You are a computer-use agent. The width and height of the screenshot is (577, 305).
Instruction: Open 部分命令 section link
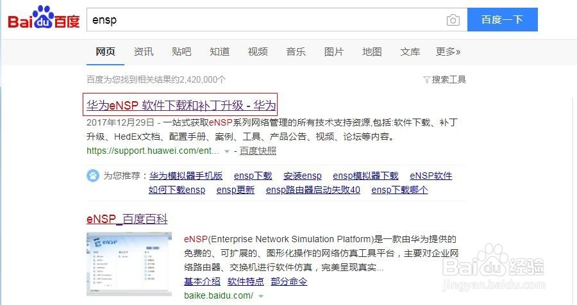coord(289,281)
